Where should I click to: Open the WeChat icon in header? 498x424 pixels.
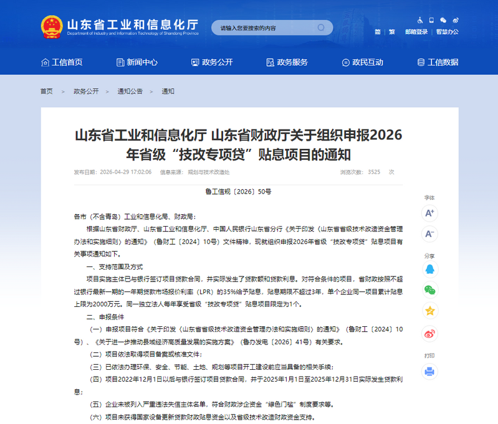point(443,21)
